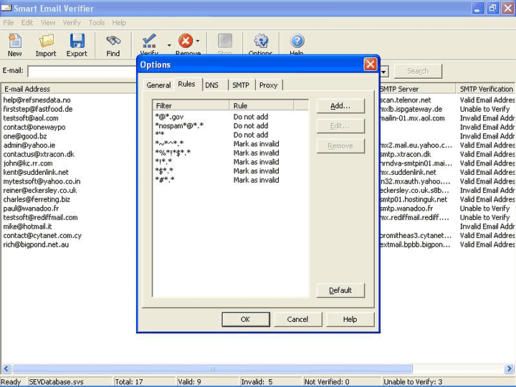
Task: Click the Find binoculars icon
Action: [113, 42]
